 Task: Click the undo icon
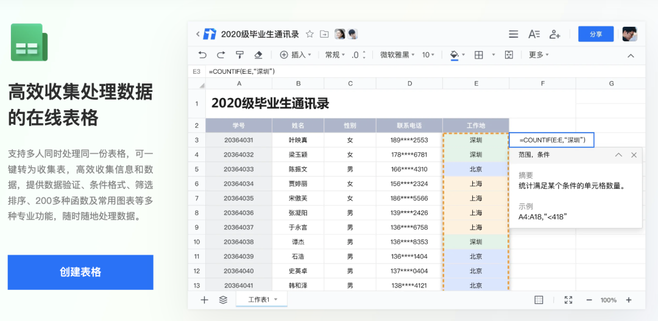[202, 55]
